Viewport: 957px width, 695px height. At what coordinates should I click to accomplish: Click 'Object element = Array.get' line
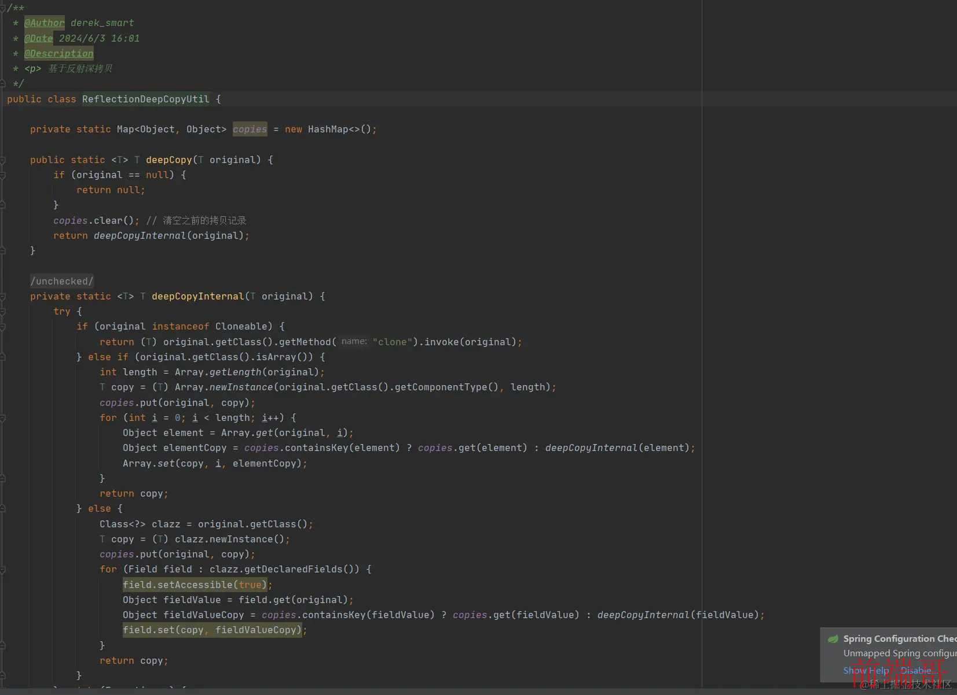point(238,432)
